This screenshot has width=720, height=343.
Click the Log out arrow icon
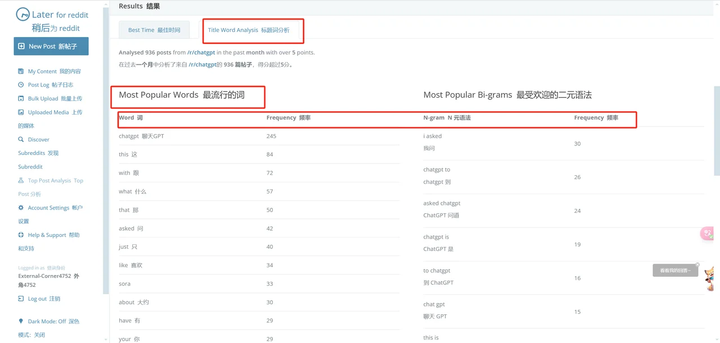pos(21,299)
